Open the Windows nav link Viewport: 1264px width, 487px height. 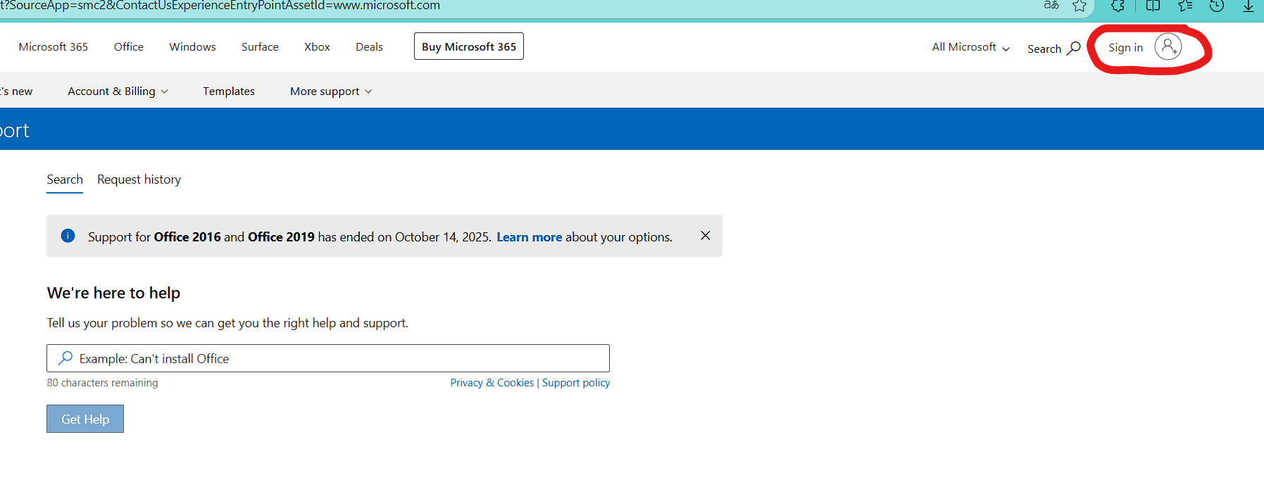click(x=192, y=46)
